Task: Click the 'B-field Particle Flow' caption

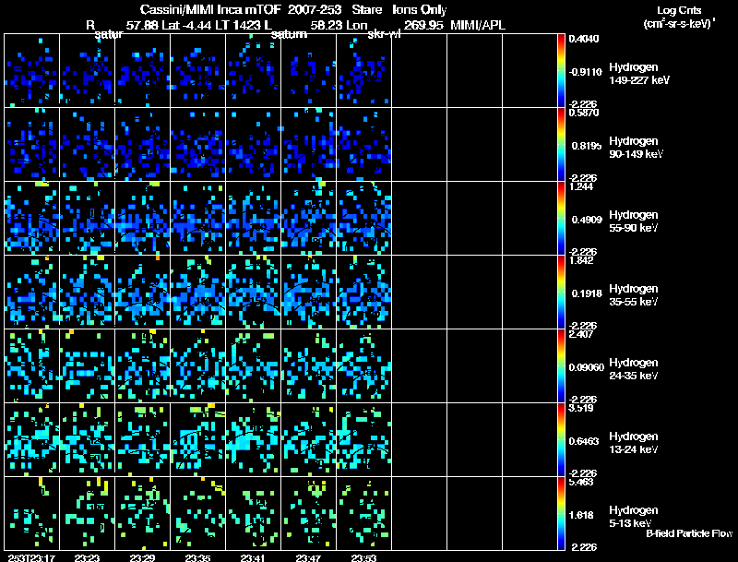Action: (689, 533)
